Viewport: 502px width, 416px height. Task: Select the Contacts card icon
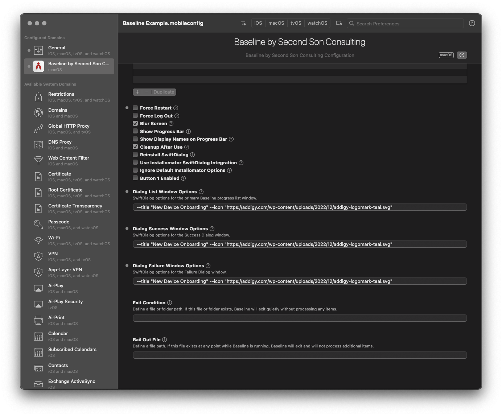(x=38, y=368)
